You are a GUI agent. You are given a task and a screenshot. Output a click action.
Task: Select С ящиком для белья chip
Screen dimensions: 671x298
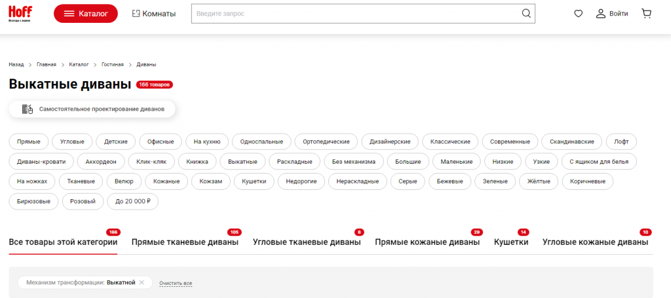pos(599,162)
